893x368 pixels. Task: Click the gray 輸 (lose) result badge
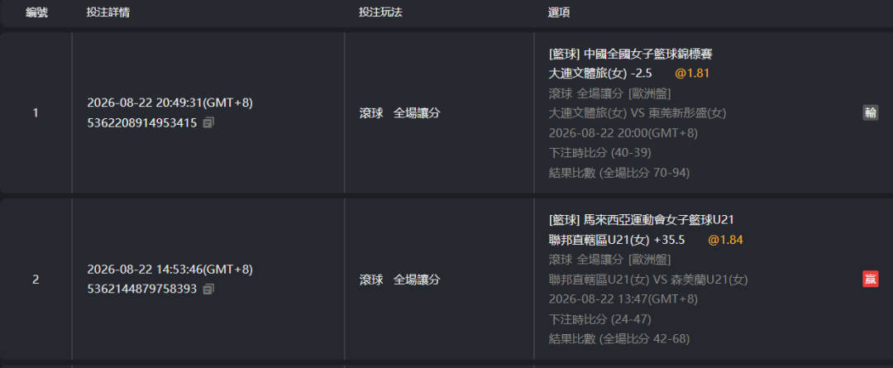(x=870, y=112)
